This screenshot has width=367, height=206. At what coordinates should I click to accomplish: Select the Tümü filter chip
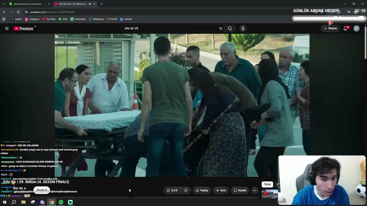click(x=267, y=184)
